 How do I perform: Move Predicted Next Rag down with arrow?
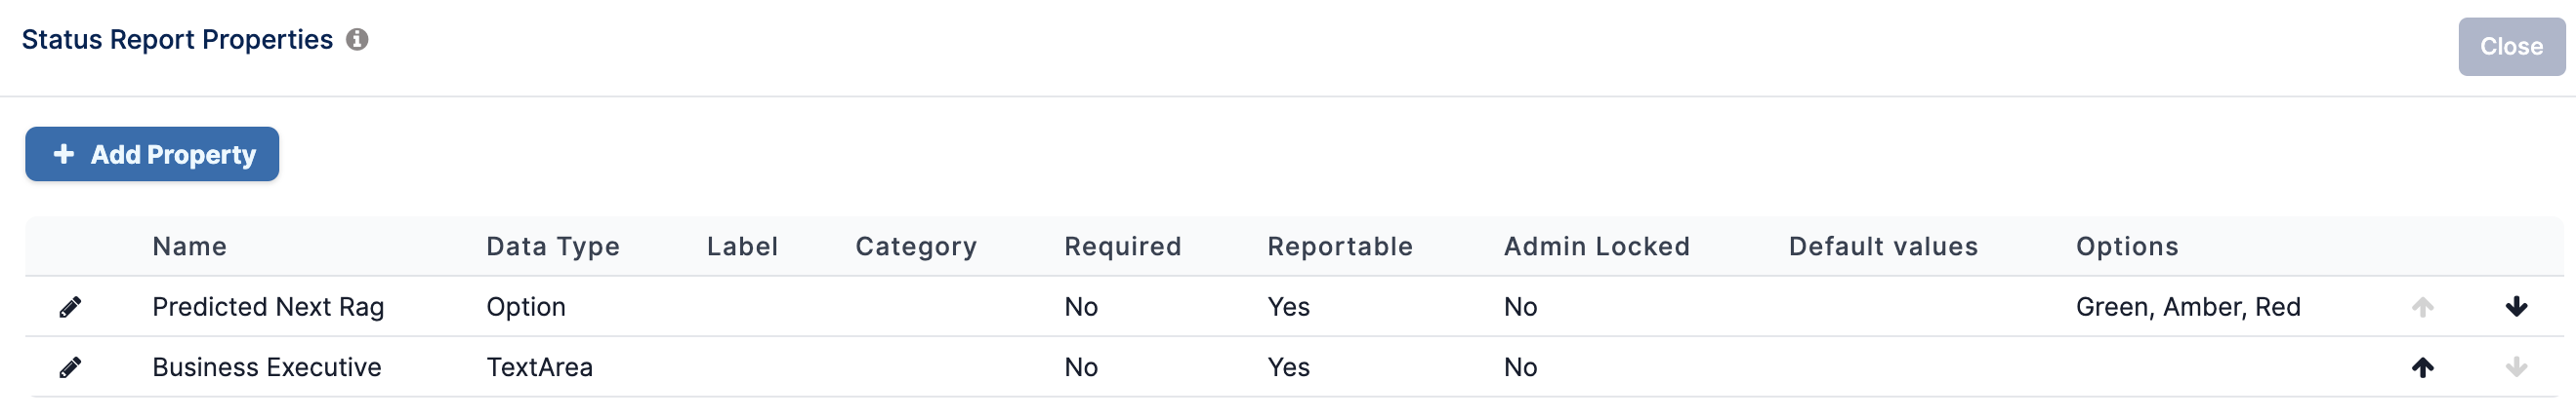click(x=2516, y=307)
